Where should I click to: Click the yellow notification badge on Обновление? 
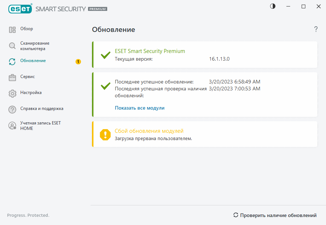point(78,62)
